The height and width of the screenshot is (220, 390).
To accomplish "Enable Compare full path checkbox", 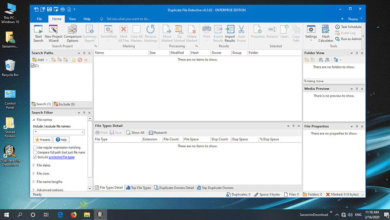I will pos(35,152).
